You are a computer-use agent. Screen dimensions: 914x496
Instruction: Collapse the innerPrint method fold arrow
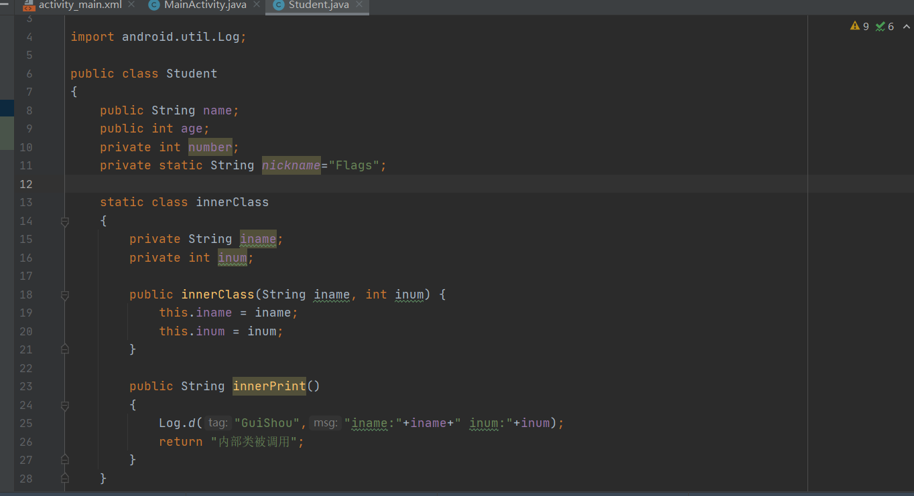(64, 405)
